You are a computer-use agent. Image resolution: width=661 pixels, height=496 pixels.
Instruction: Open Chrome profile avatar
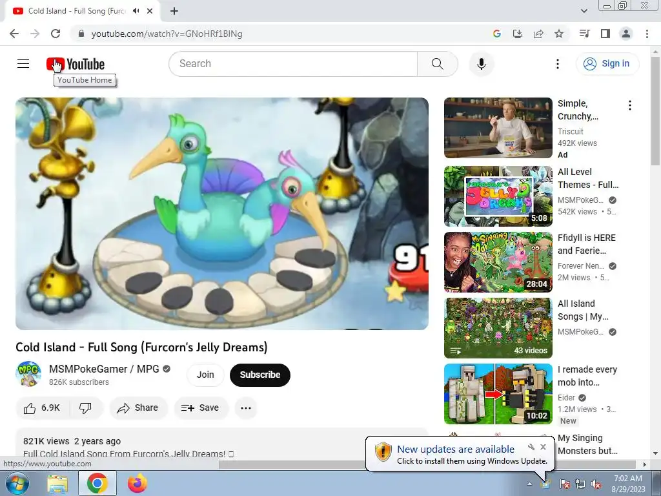(x=626, y=34)
